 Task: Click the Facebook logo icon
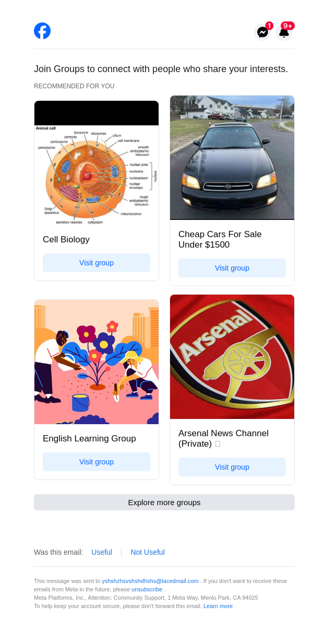pyautogui.click(x=42, y=31)
